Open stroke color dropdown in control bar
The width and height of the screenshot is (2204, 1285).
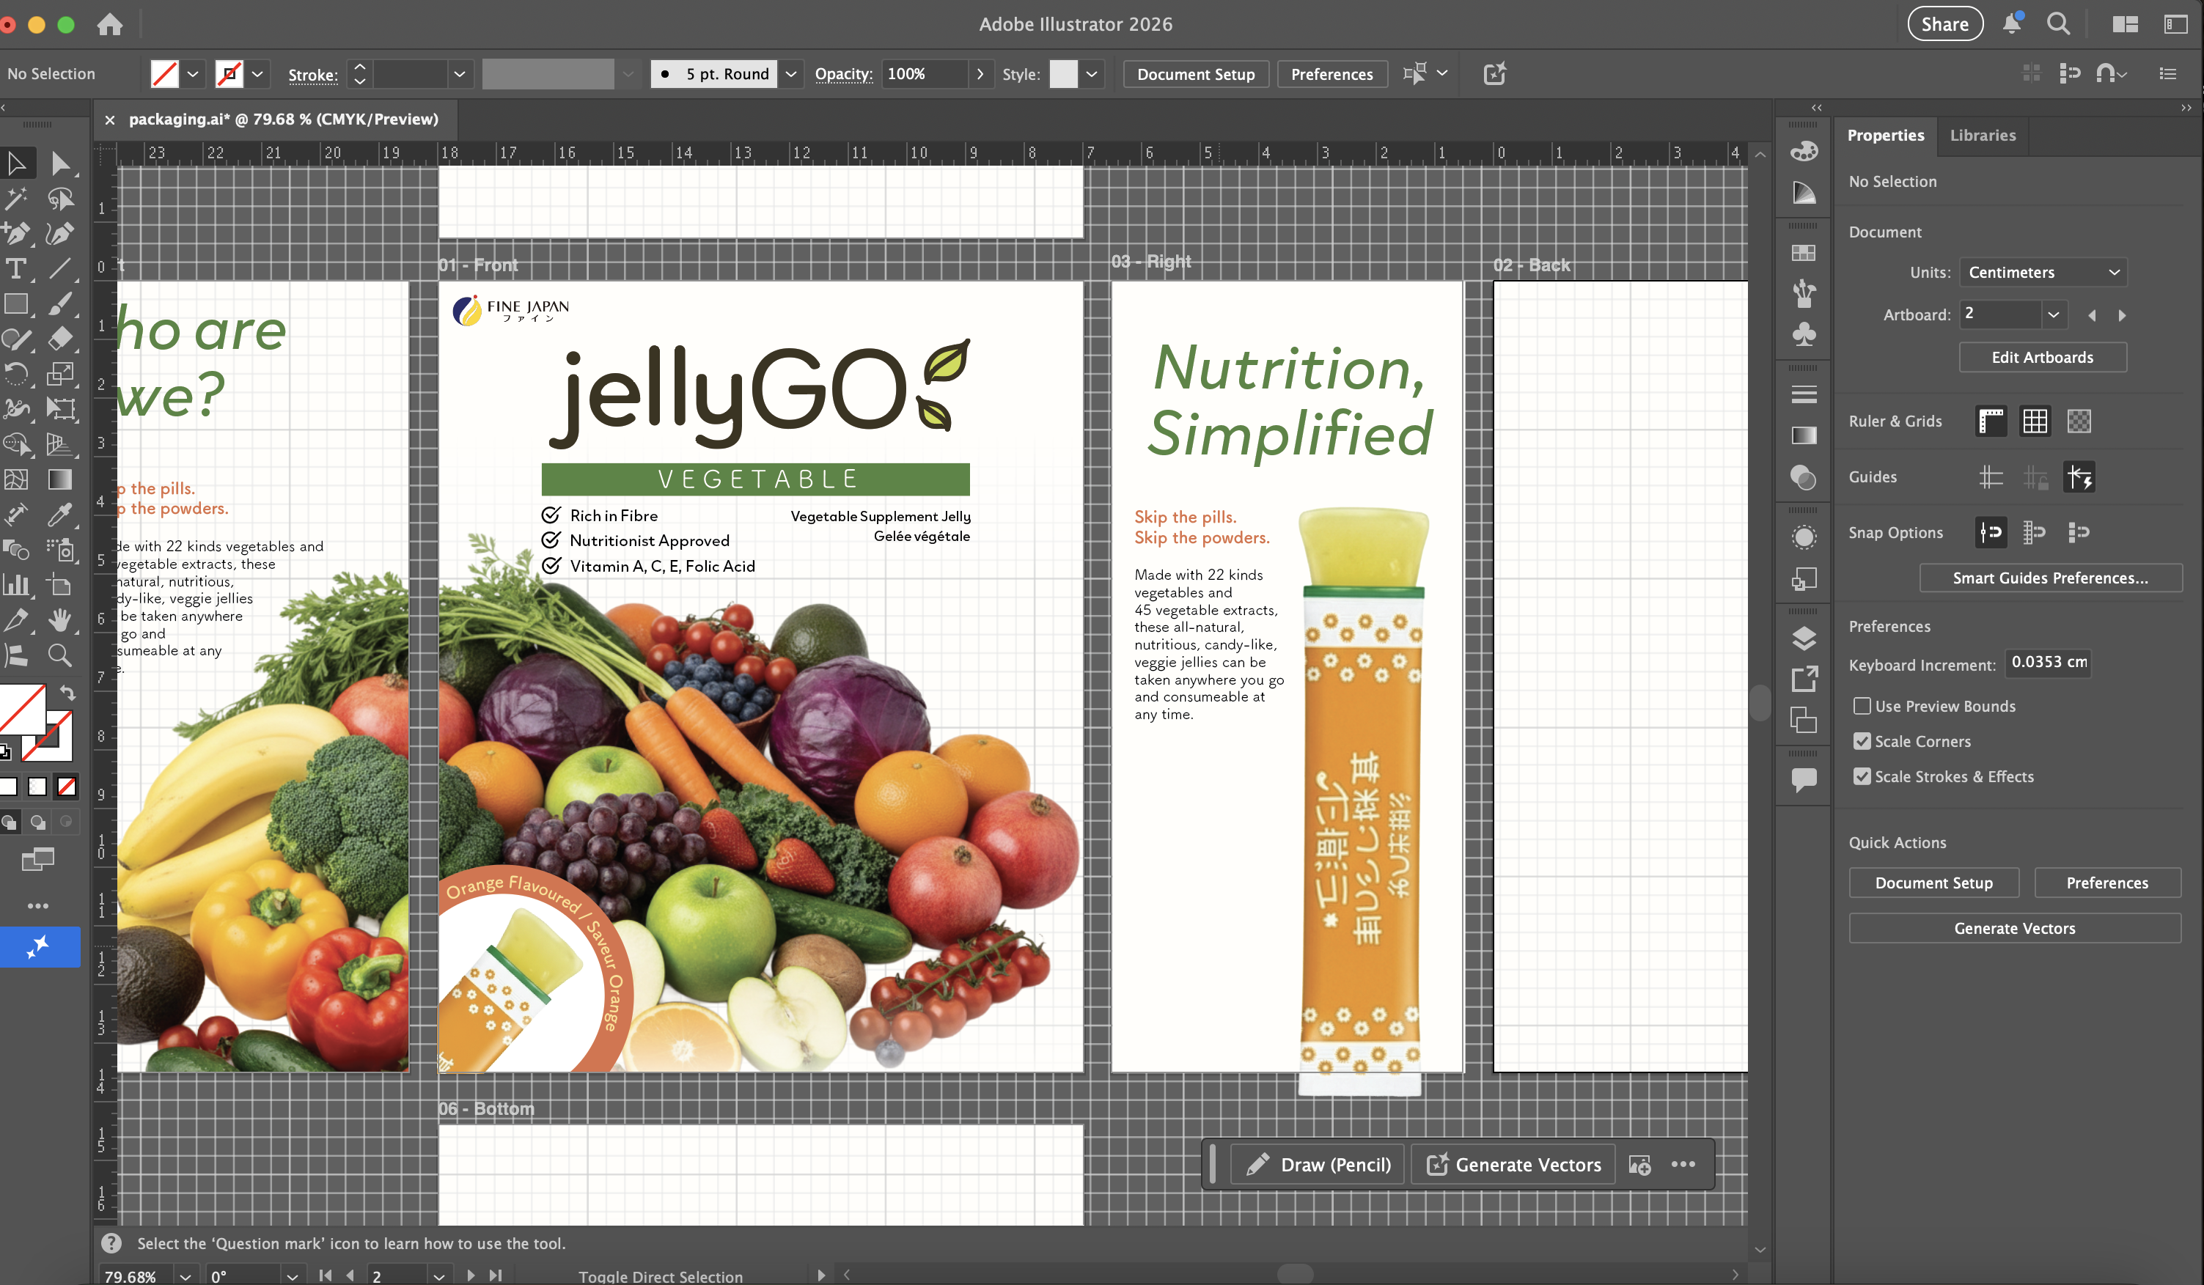pos(257,74)
